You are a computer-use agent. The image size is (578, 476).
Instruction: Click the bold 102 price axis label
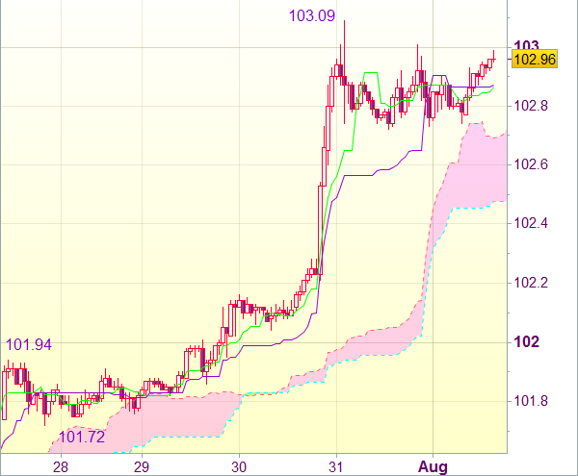pyautogui.click(x=527, y=342)
